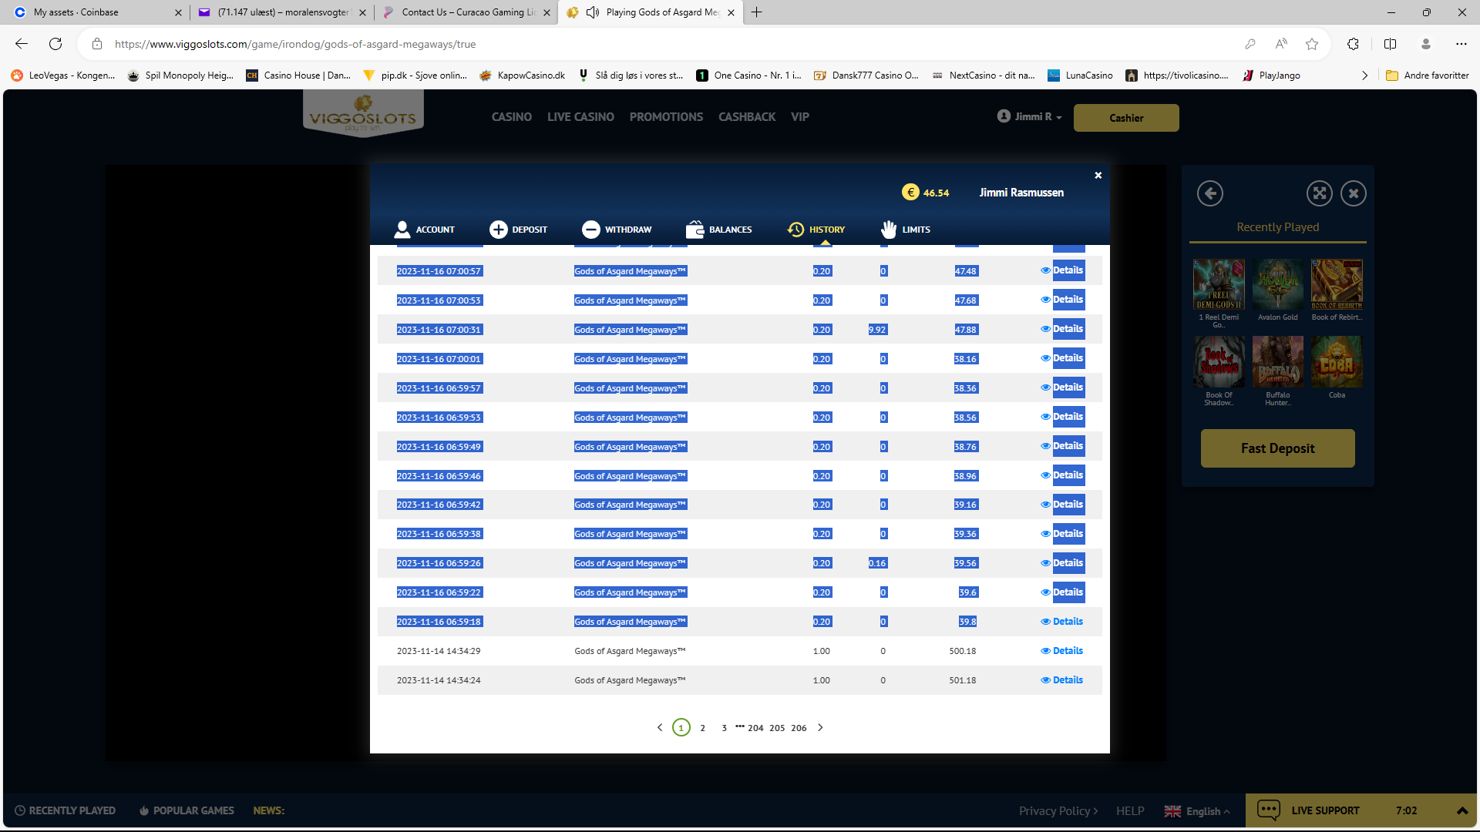This screenshot has height=832, width=1480.
Task: Click the ViggoSlots logo
Action: coord(363,113)
